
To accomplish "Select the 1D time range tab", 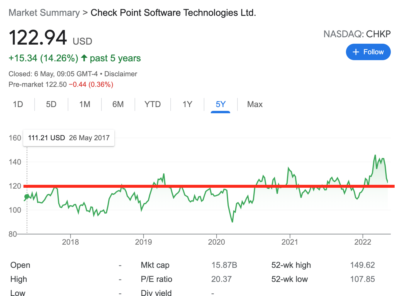I will 18,104.
